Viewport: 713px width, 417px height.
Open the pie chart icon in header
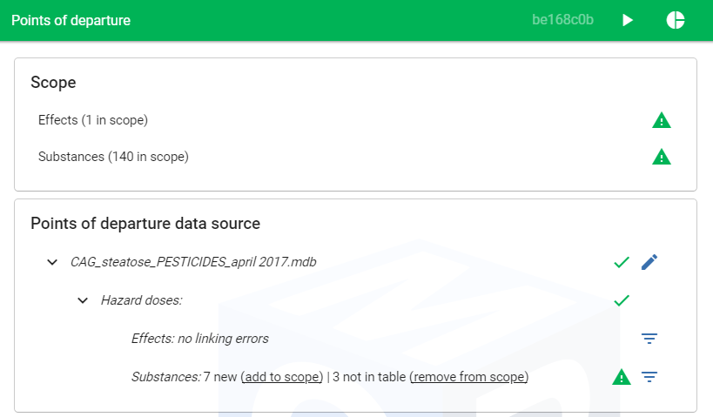tap(676, 20)
